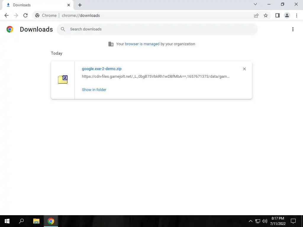Open the browser is managed link
Screen dimensions: 303x227
point(142,44)
